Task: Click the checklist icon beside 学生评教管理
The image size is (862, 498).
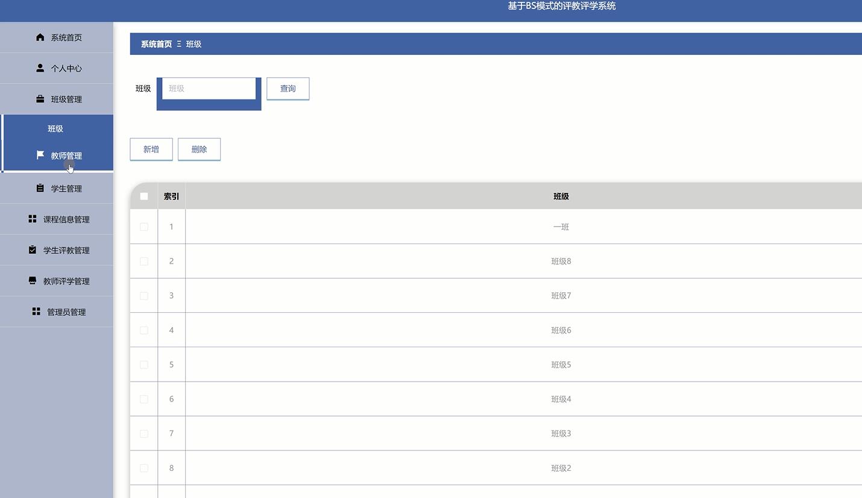Action: pyautogui.click(x=33, y=250)
